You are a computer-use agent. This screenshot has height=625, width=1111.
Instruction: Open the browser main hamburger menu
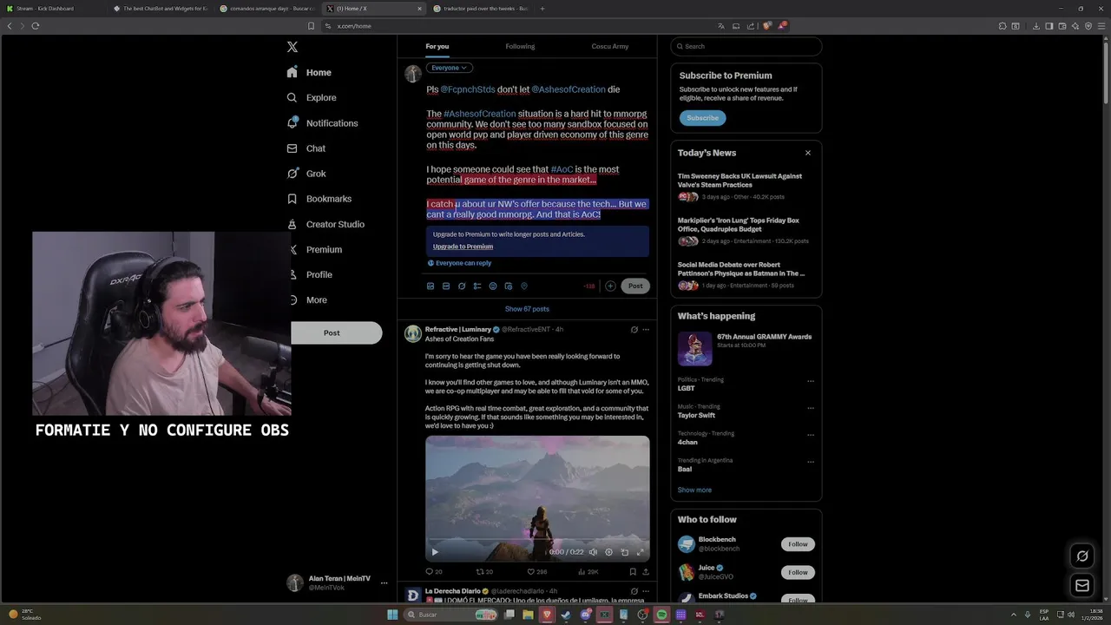(x=1102, y=26)
